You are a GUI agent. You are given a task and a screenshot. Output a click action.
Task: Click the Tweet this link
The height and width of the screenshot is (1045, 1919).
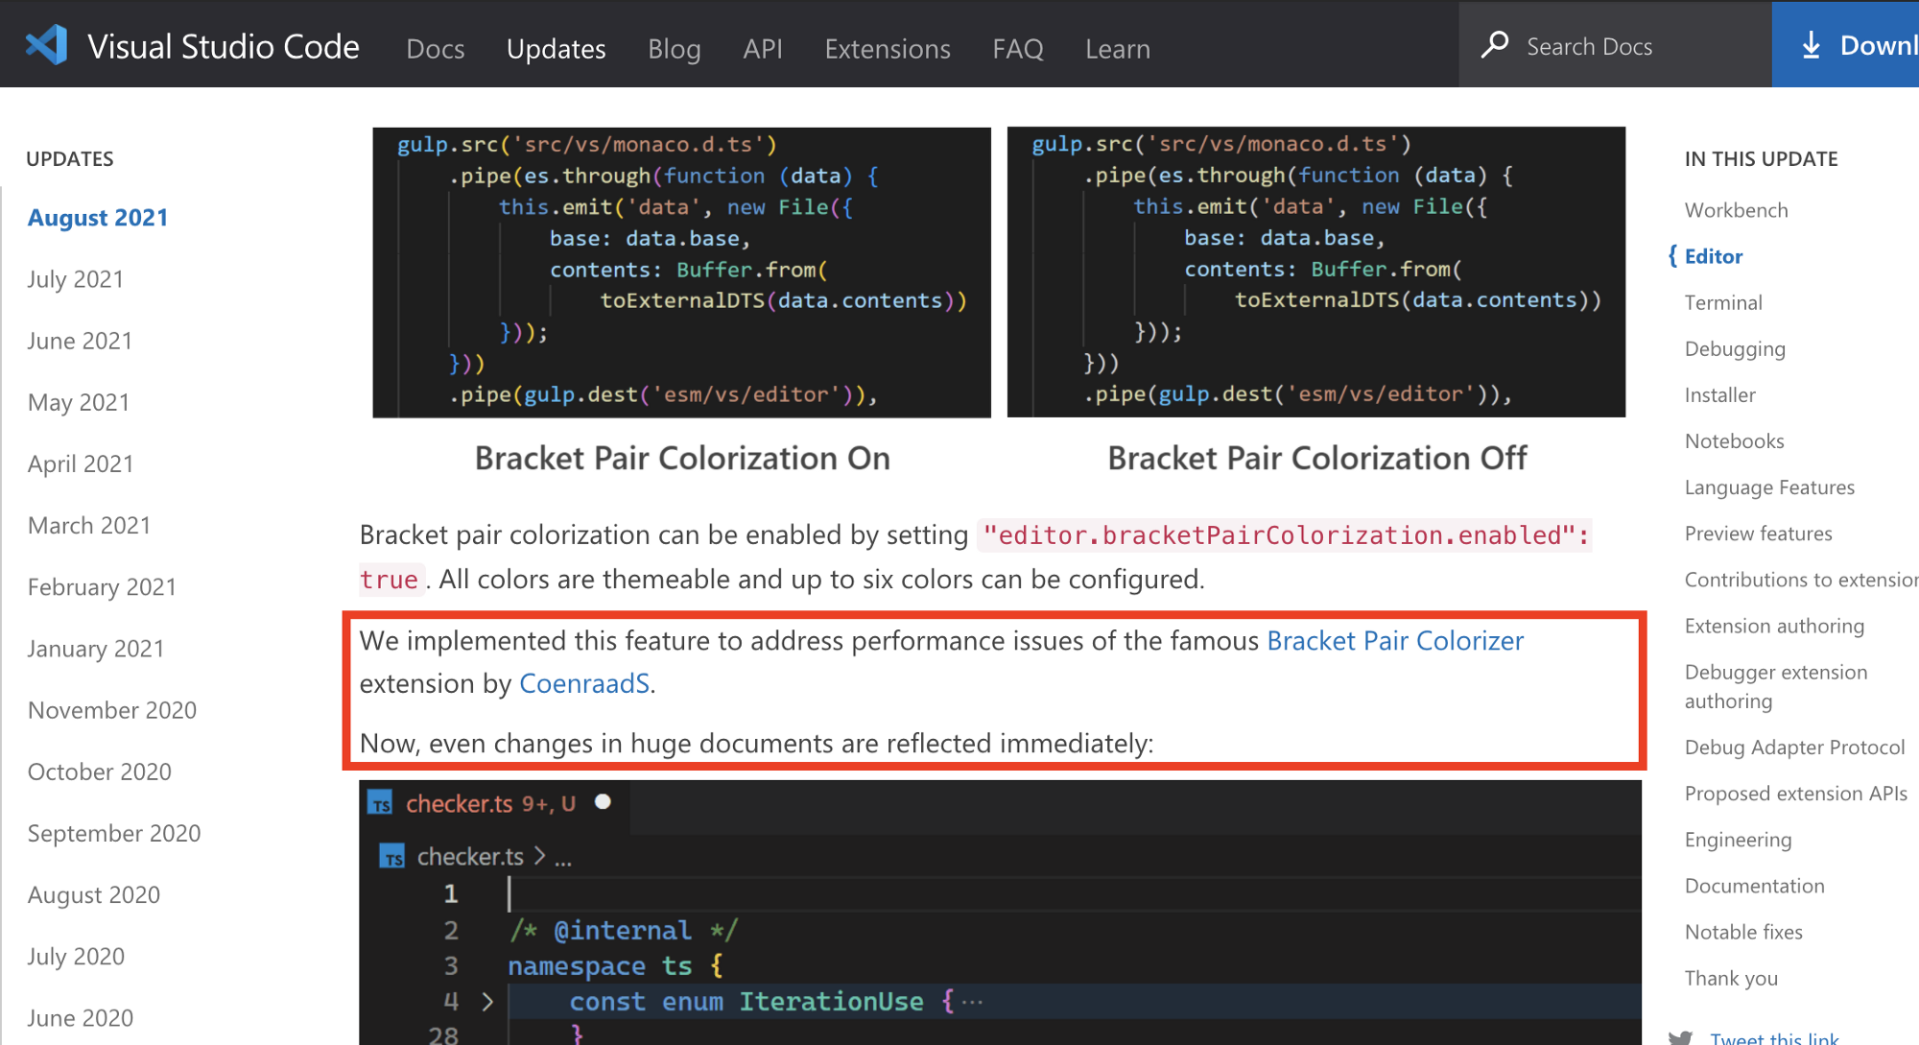(1774, 1036)
